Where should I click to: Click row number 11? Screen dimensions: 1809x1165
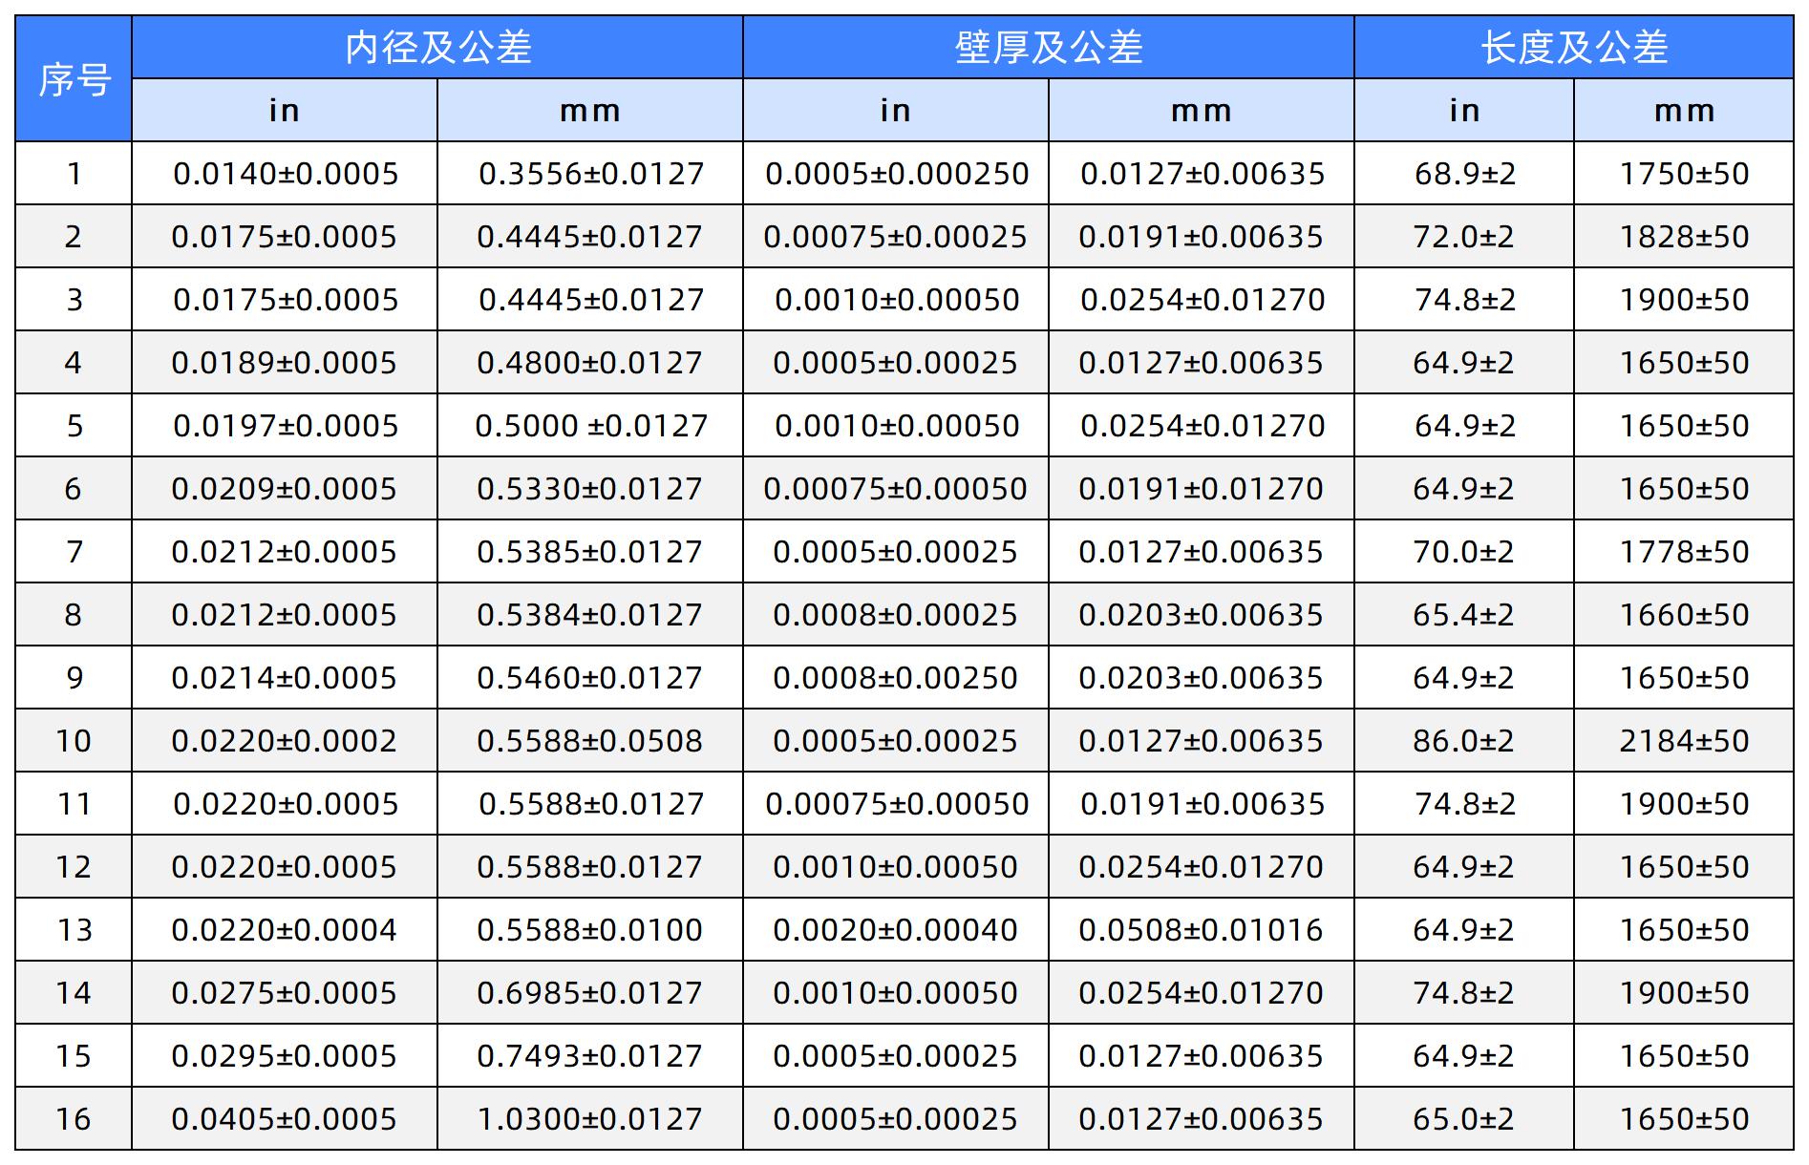(x=74, y=803)
